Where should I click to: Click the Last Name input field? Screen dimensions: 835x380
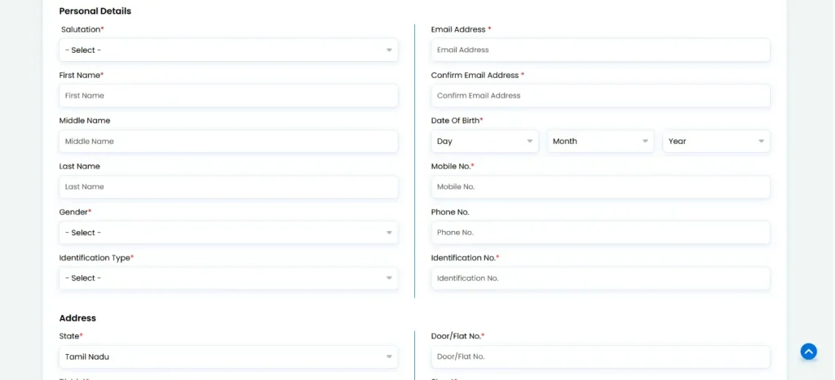228,187
